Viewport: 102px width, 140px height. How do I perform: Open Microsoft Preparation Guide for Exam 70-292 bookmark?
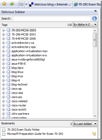[35, 134]
